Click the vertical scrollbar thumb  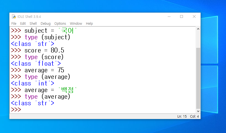click(198, 78)
